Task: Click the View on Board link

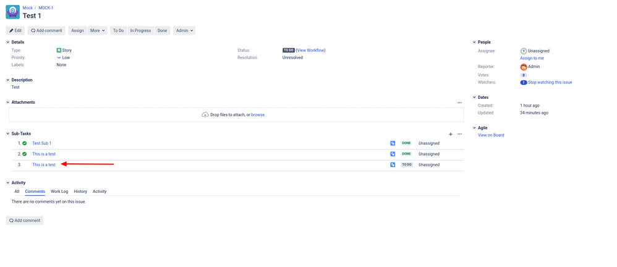Action: (491, 135)
